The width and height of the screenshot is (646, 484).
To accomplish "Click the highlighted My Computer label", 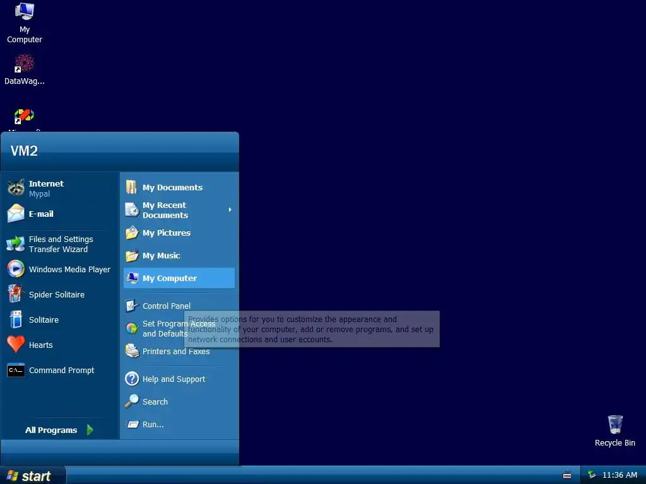I will pos(170,278).
